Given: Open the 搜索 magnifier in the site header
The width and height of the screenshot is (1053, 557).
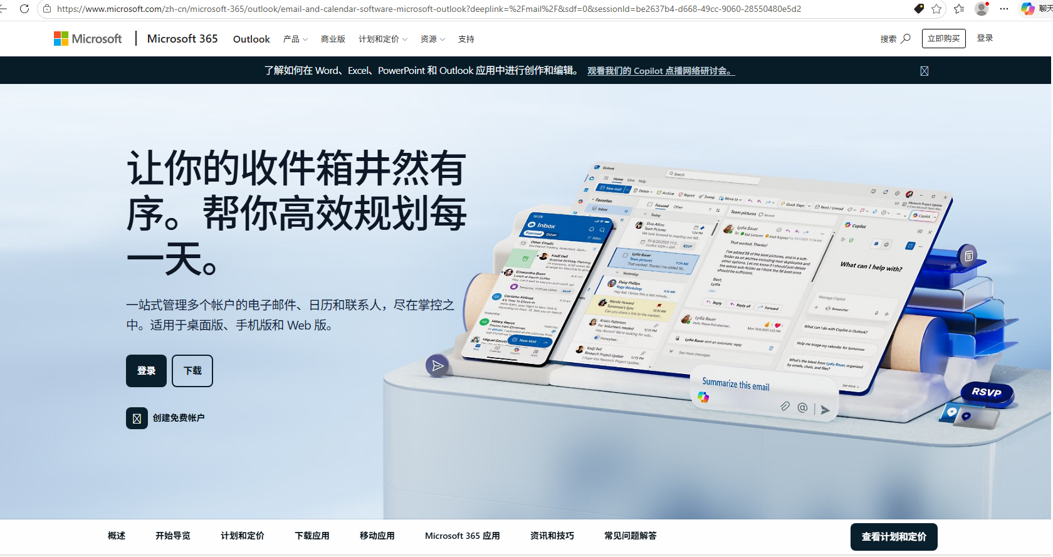Looking at the screenshot, I should click(895, 39).
